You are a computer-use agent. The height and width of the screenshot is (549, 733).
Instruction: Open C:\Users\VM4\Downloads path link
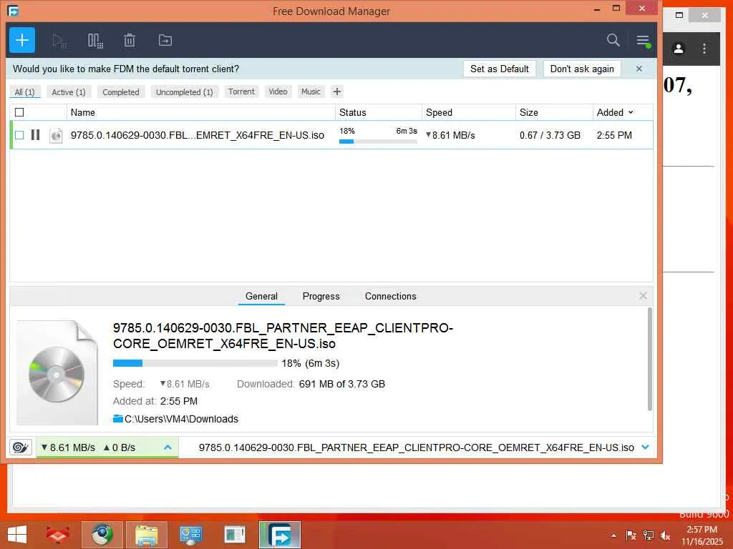[x=181, y=419]
